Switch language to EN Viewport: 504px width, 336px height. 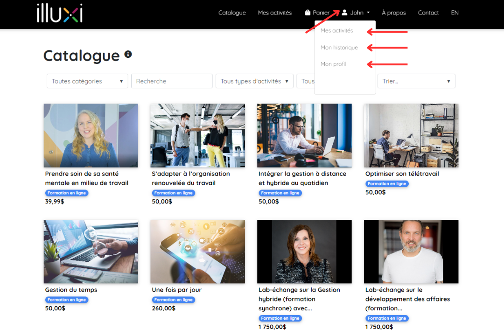455,13
